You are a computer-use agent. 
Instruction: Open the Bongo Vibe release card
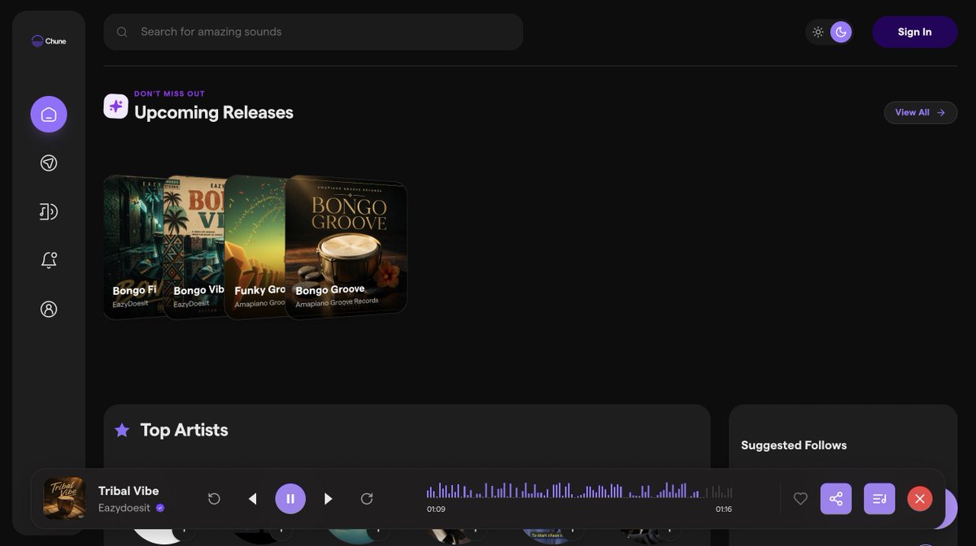[x=194, y=247]
